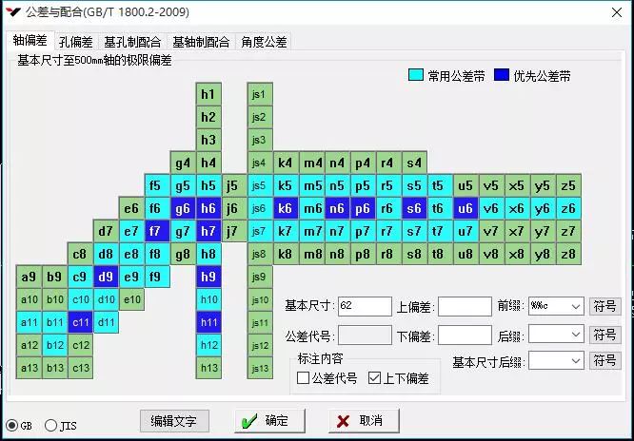This screenshot has height=441, width=634.
Task: Select the js13 tolerance cell
Action: click(x=260, y=368)
